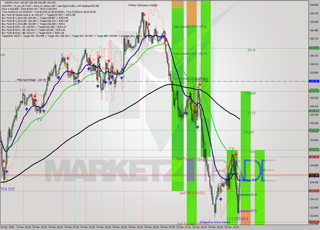Click the 161.8 Fibonacci level label
The width and height of the screenshot is (320, 230).
(251, 113)
